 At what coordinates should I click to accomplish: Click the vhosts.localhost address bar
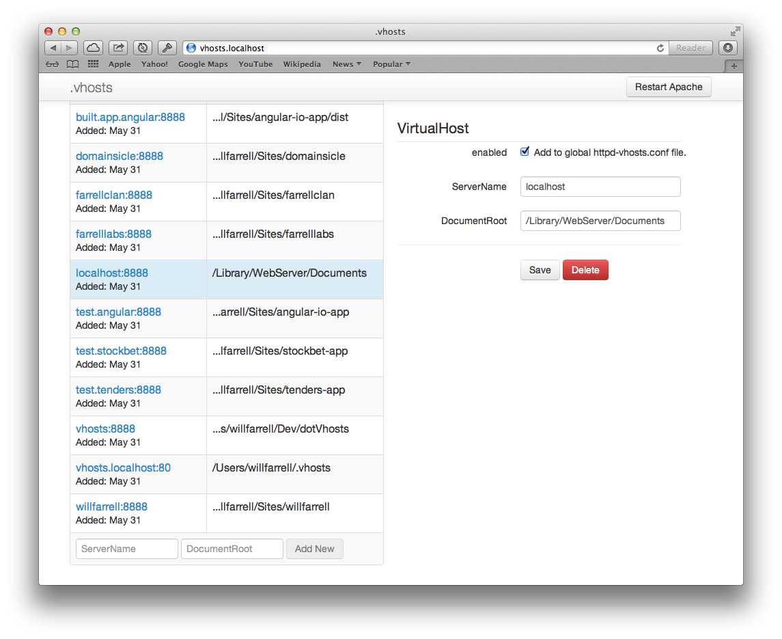(x=424, y=48)
